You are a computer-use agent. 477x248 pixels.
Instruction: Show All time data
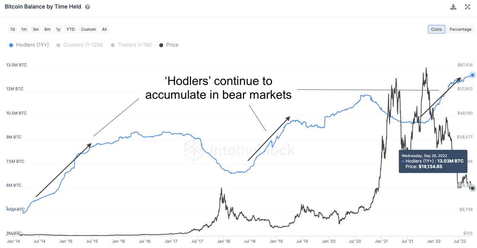click(104, 29)
